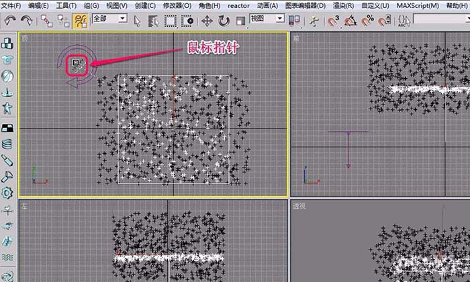Click reactor Fracture icon
470x282 pixels.
click(x=7, y=241)
